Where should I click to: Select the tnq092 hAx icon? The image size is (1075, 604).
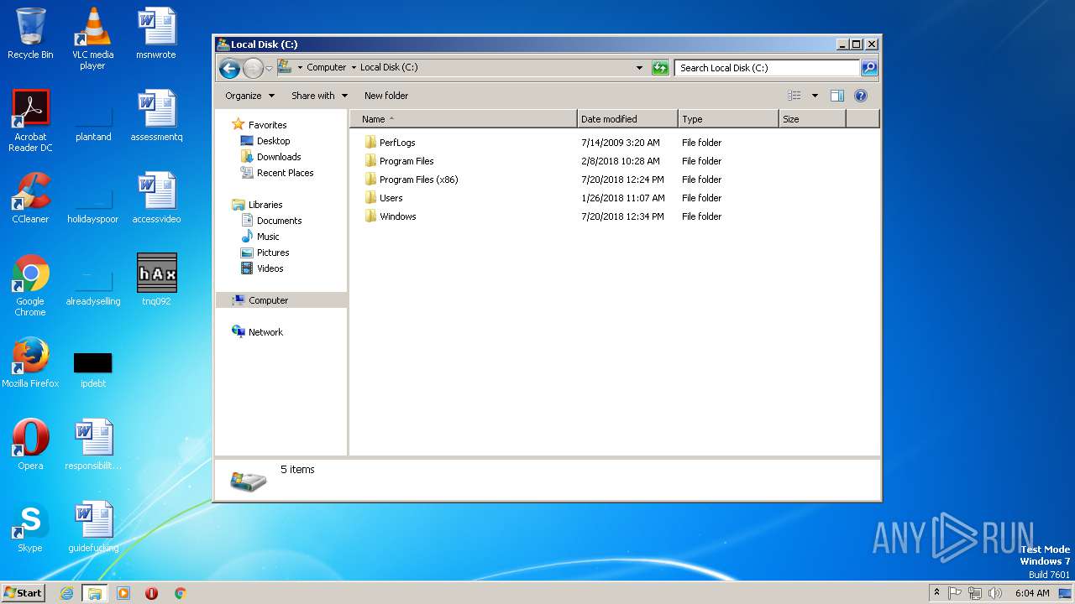pos(156,280)
